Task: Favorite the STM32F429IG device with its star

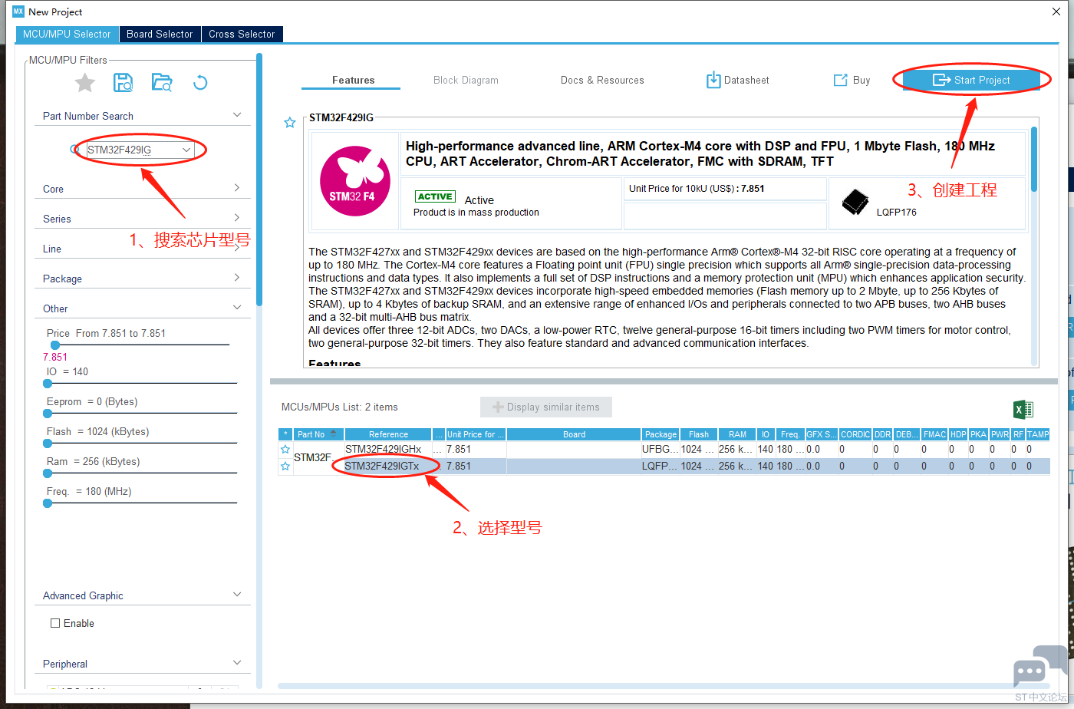Action: (290, 123)
